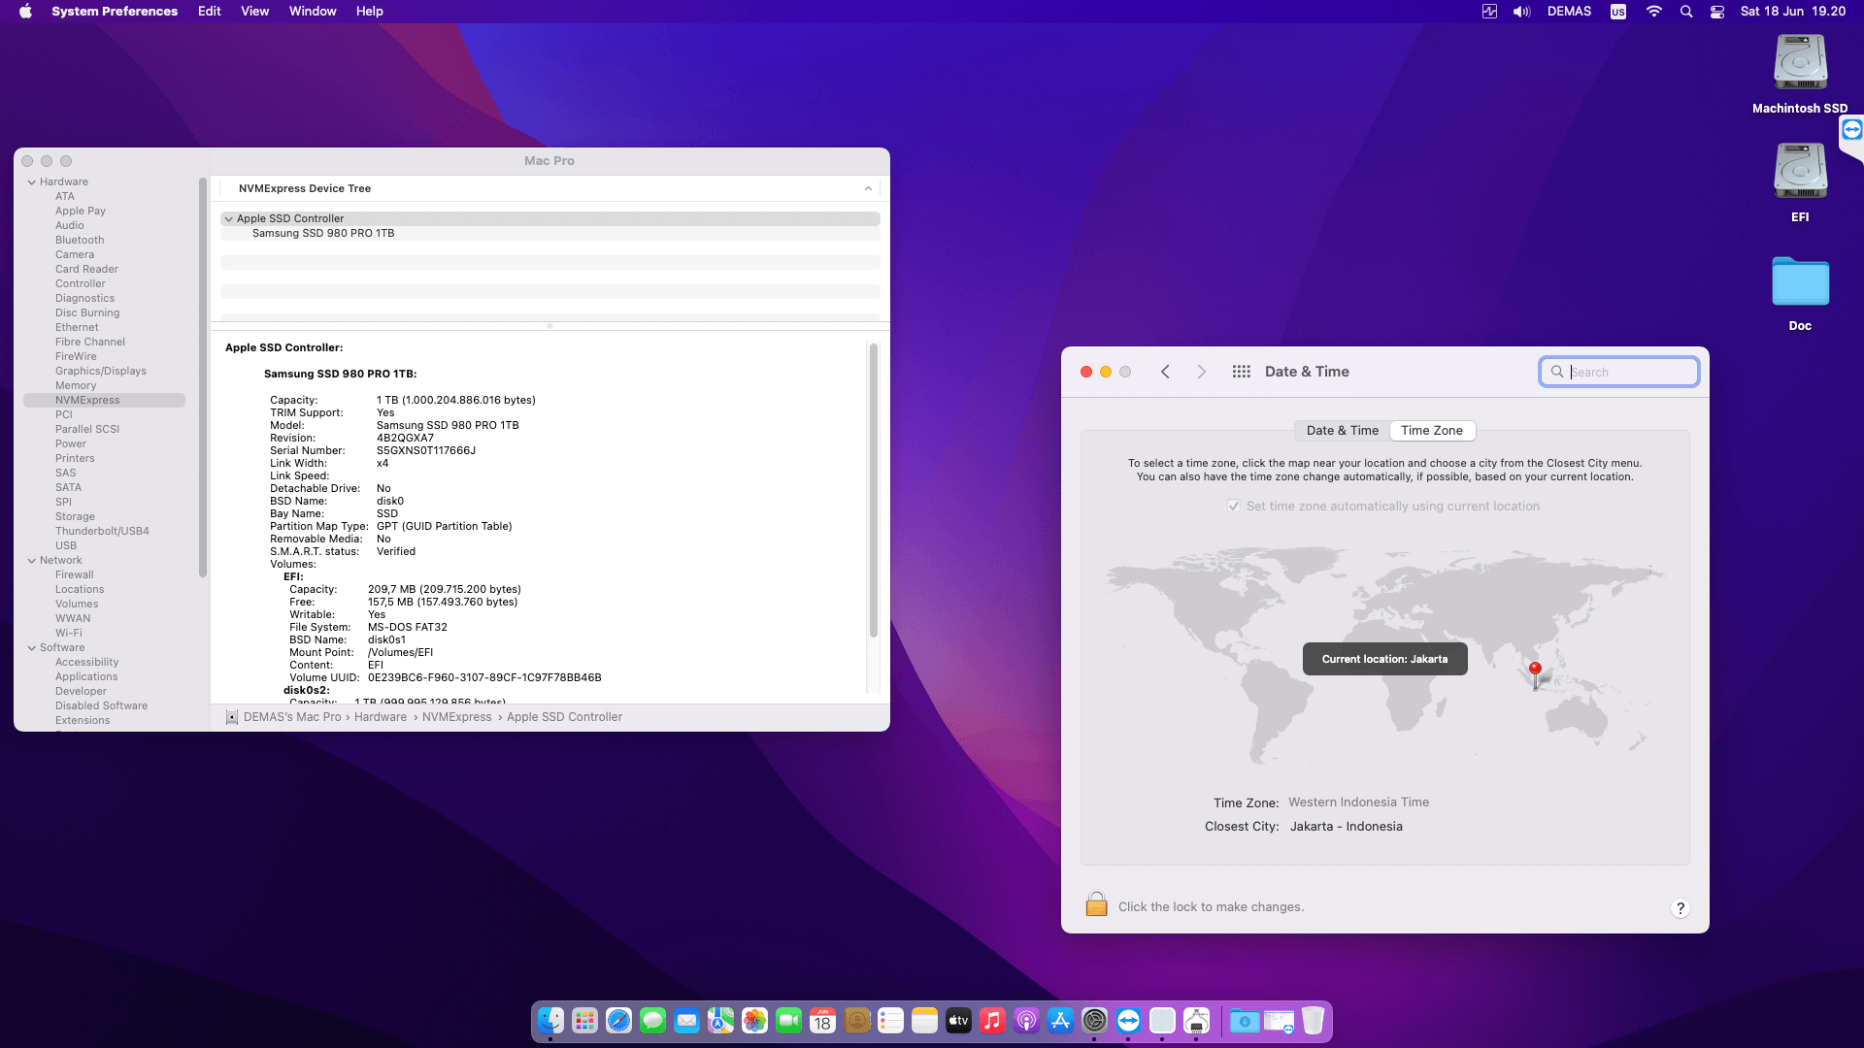
Task: Go back in System Preferences
Action: pyautogui.click(x=1165, y=372)
